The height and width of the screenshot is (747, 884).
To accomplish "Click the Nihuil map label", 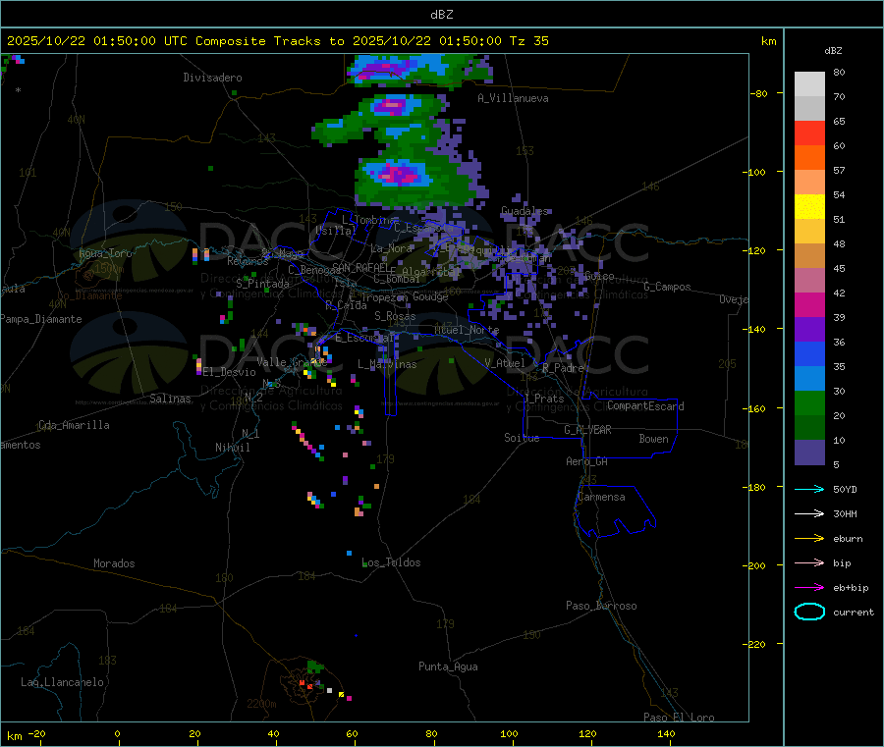I will tap(232, 448).
